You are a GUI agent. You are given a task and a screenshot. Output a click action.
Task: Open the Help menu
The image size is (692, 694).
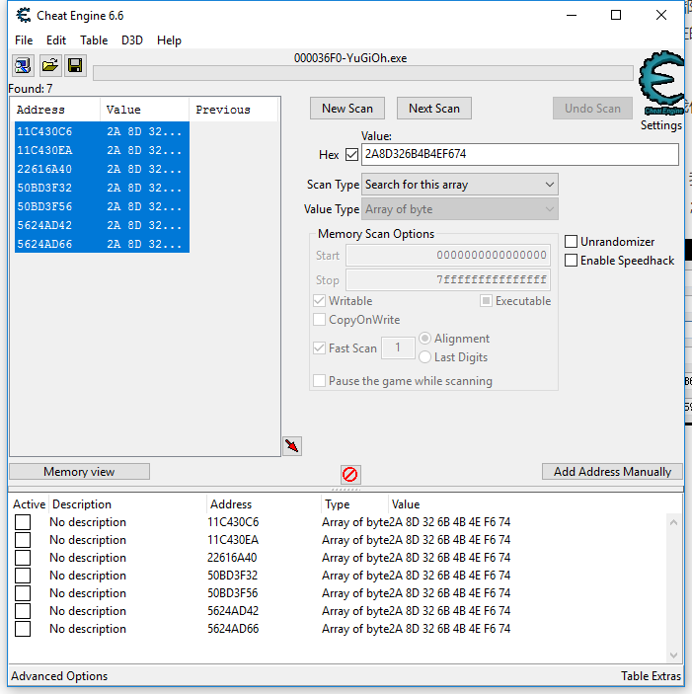pyautogui.click(x=169, y=40)
